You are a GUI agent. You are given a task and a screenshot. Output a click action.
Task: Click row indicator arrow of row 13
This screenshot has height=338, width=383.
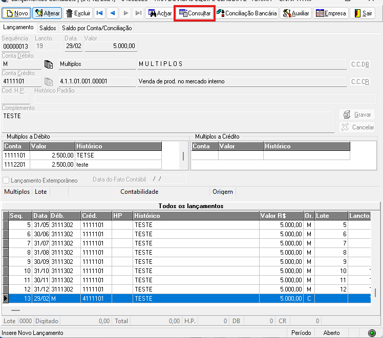[5, 299]
